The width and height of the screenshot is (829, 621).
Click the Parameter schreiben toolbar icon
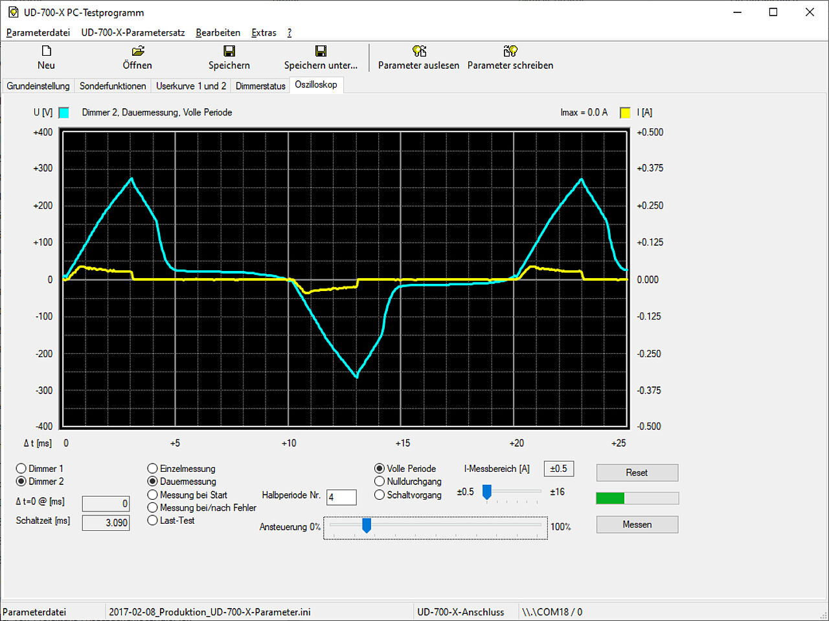tap(510, 51)
